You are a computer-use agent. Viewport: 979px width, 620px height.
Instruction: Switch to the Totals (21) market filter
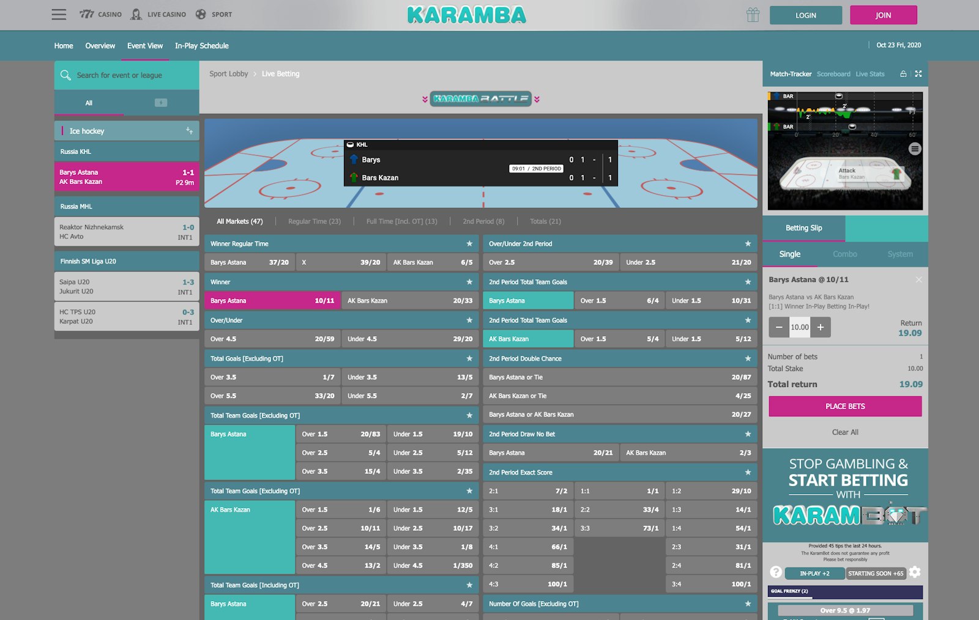click(545, 221)
